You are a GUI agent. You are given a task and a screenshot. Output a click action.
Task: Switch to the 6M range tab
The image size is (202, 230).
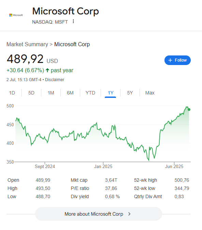tap(70, 93)
